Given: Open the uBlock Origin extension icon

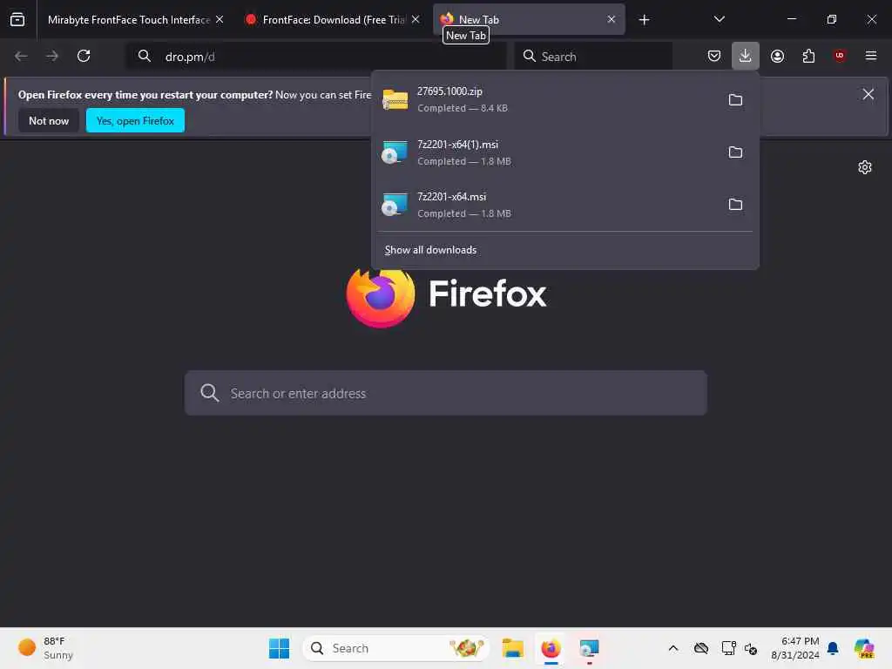Looking at the screenshot, I should (x=840, y=56).
